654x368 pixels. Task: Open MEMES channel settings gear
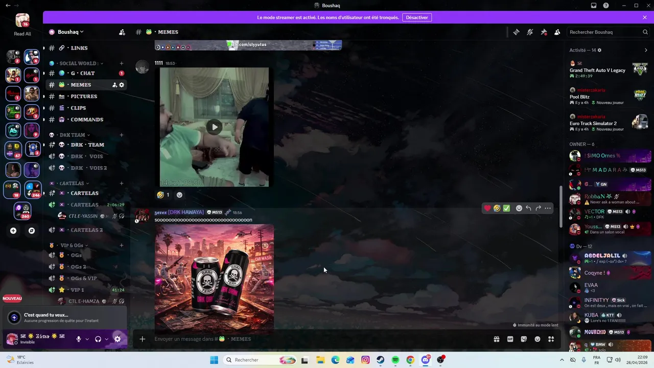point(122,85)
